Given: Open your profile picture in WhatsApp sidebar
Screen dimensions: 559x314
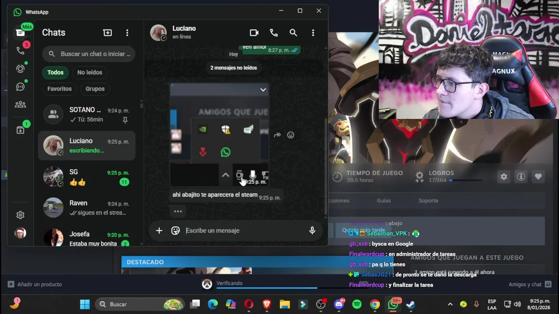Looking at the screenshot, I should tap(20, 233).
